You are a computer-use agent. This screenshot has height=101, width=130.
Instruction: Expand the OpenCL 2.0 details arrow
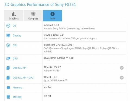click(122, 78)
